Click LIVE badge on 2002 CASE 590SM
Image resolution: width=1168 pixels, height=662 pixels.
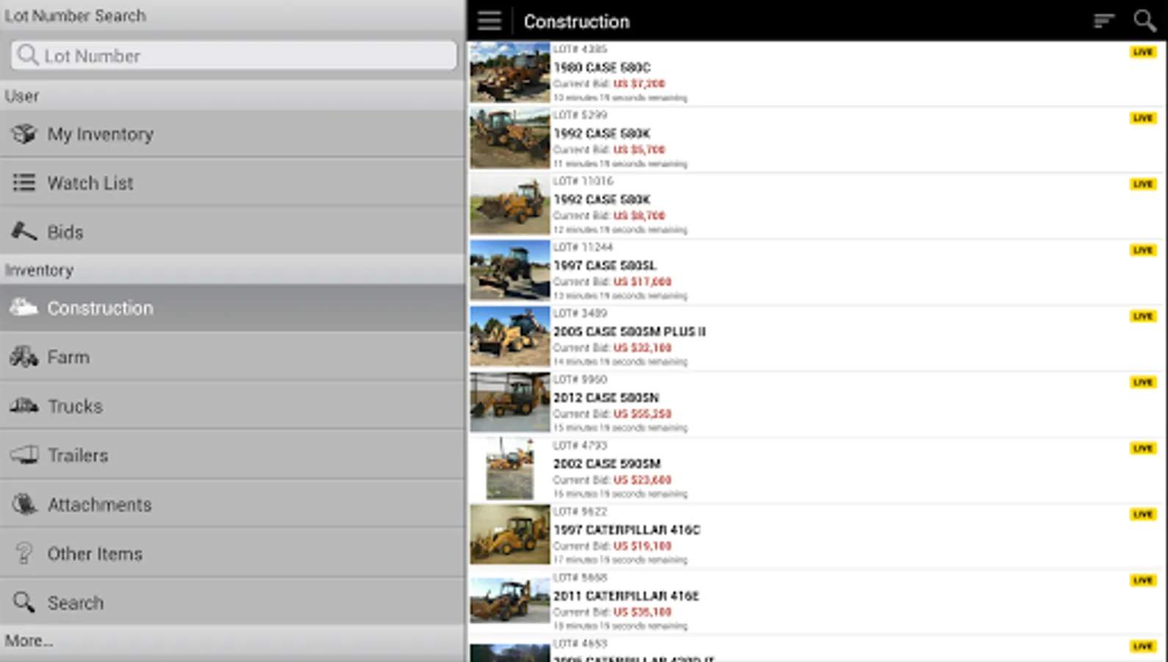click(1143, 449)
